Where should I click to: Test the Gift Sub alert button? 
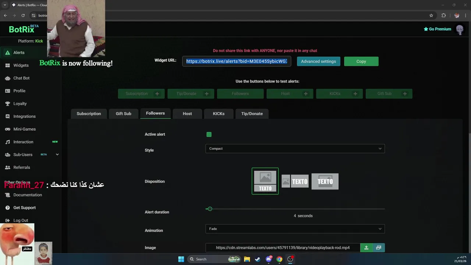pos(389,93)
